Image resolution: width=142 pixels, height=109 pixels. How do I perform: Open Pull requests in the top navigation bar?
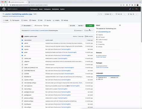(x=34, y=9)
